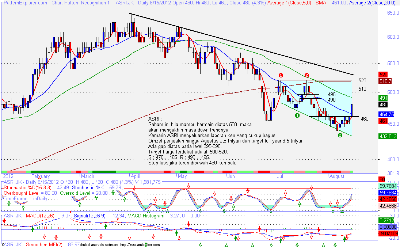
Task: Click the 'SMA = 461.00' title text
Action: [x=331, y=3]
